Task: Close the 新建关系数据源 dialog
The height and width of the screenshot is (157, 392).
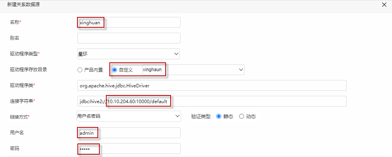Action: [x=384, y=5]
